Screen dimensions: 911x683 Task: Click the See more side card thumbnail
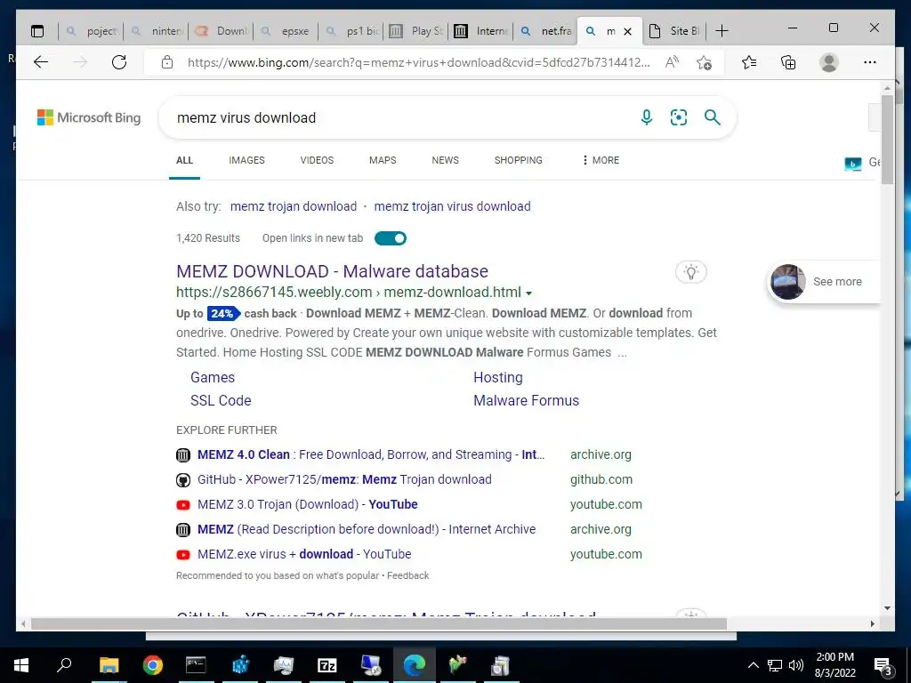tap(788, 282)
